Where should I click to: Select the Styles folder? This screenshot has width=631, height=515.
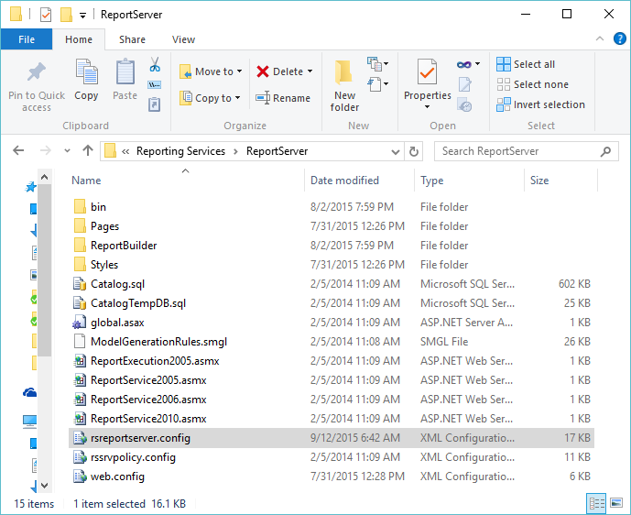[332, 265]
